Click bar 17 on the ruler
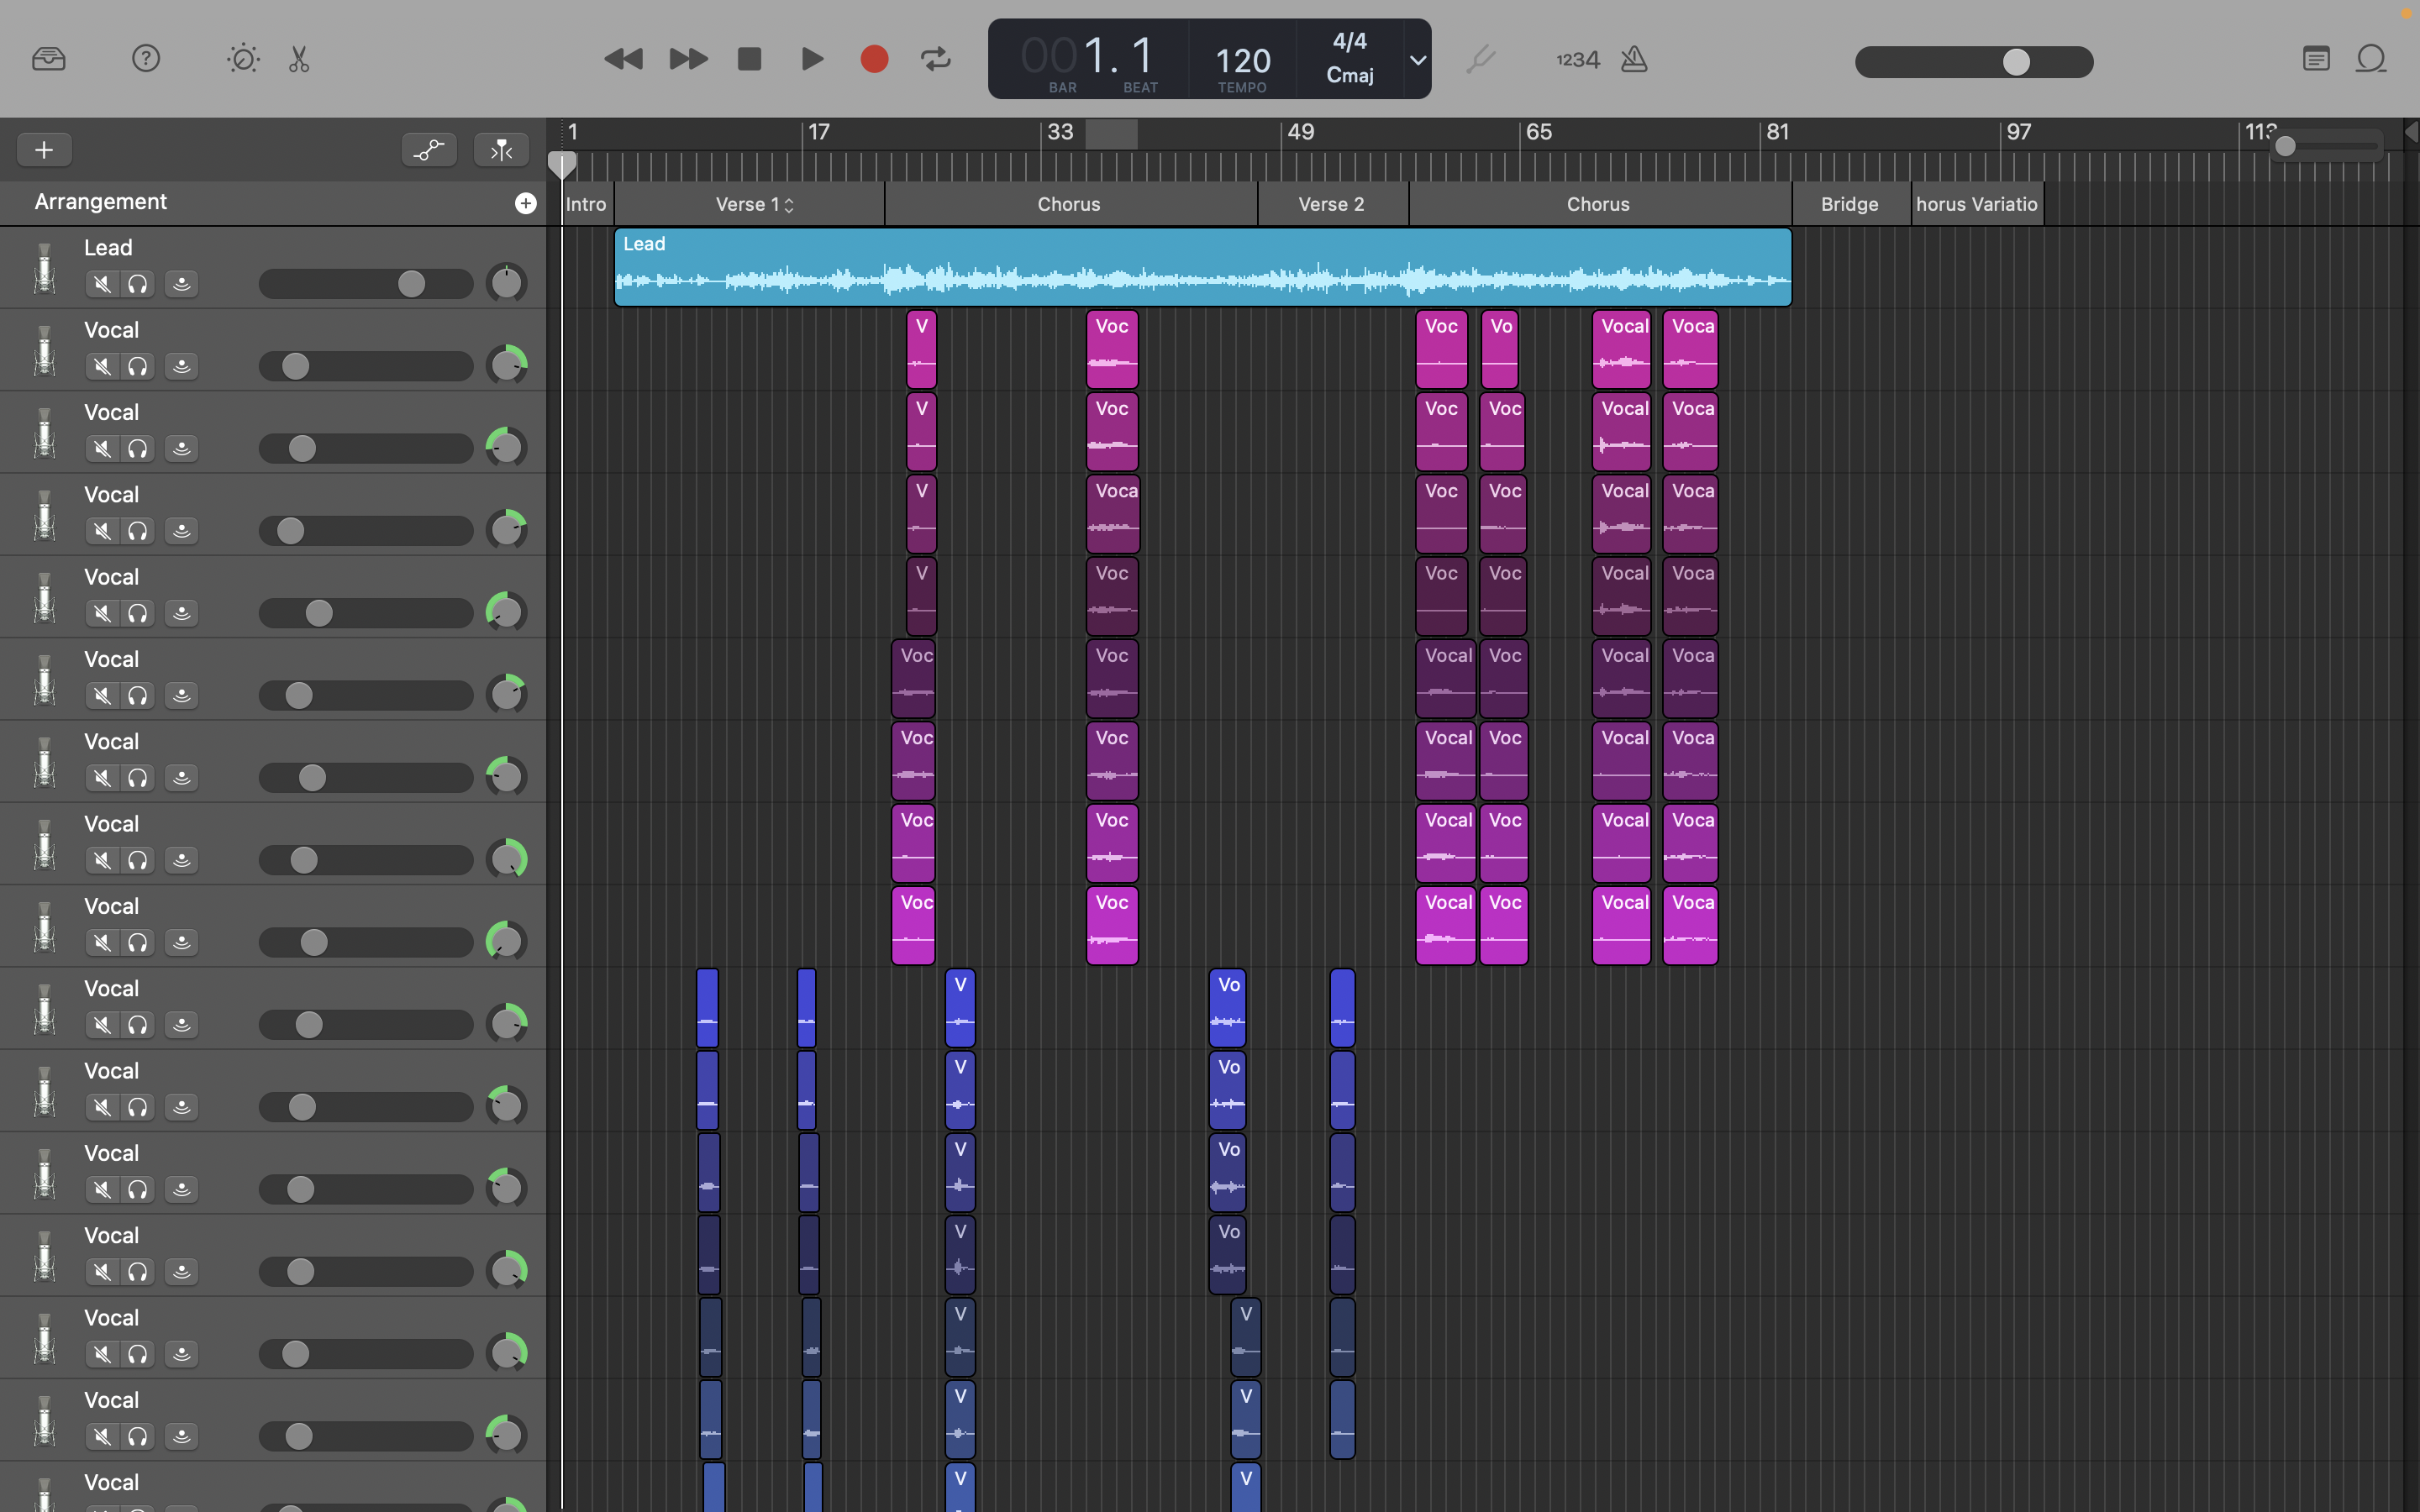 (818, 132)
